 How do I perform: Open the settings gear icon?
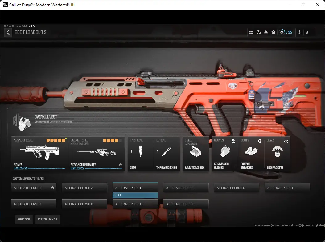tap(274, 33)
